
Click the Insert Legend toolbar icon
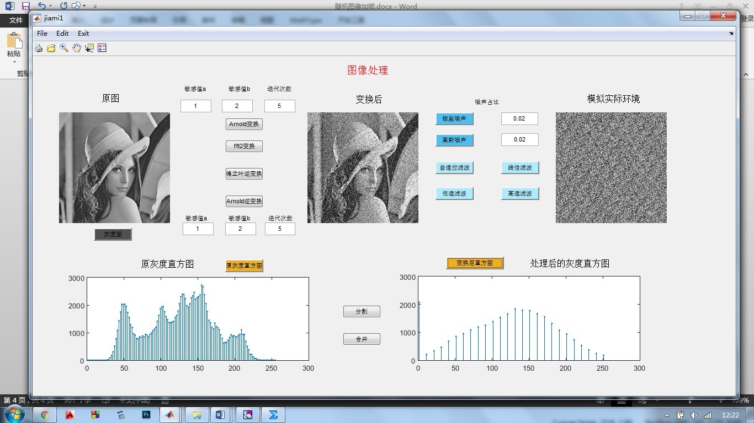pyautogui.click(x=102, y=48)
